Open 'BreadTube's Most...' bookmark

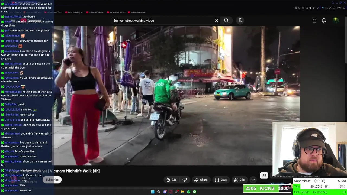pyautogui.click(x=95, y=12)
